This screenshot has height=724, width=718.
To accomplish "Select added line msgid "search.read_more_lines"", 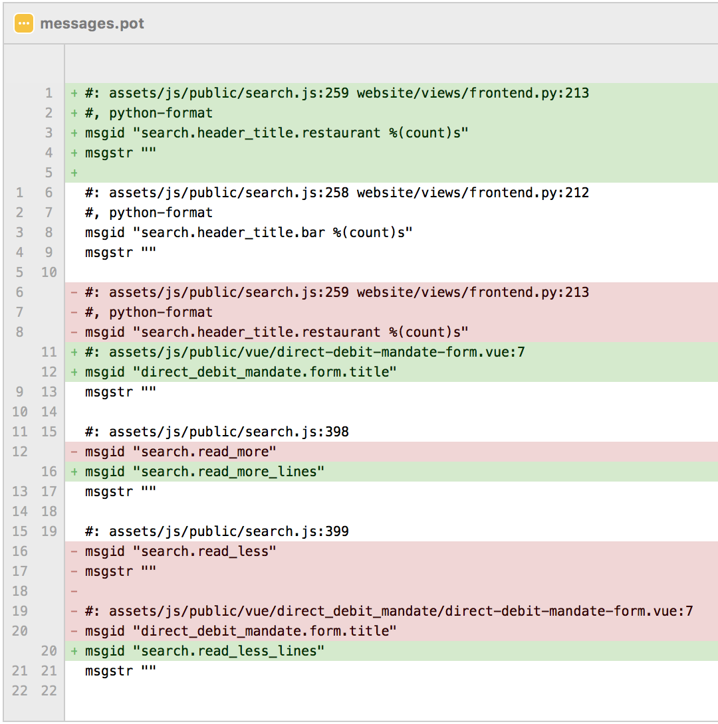I will coord(205,472).
